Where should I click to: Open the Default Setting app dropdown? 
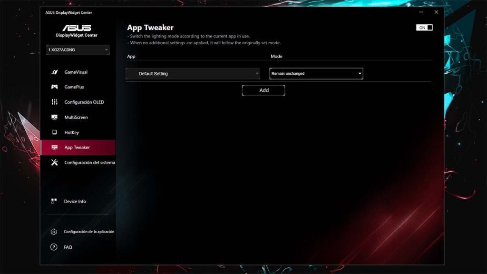(193, 74)
